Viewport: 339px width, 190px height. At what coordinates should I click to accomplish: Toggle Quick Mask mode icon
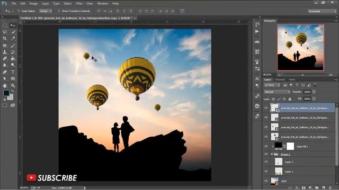(x=5, y=106)
